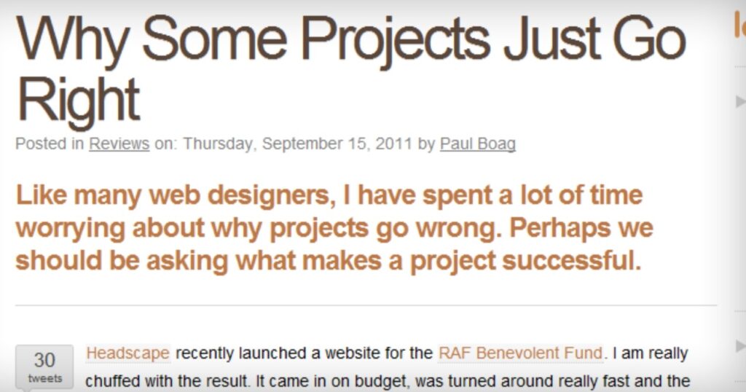Image resolution: width=746 pixels, height=392 pixels.
Task: Open author Paul Boag's link
Action: [x=478, y=144]
